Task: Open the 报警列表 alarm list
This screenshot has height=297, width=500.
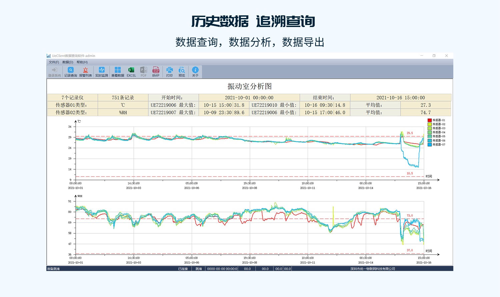Action: [x=86, y=71]
